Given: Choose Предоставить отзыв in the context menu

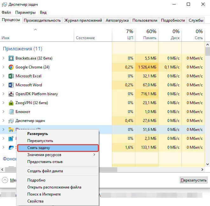Looking at the screenshot, I should tap(58, 162).
